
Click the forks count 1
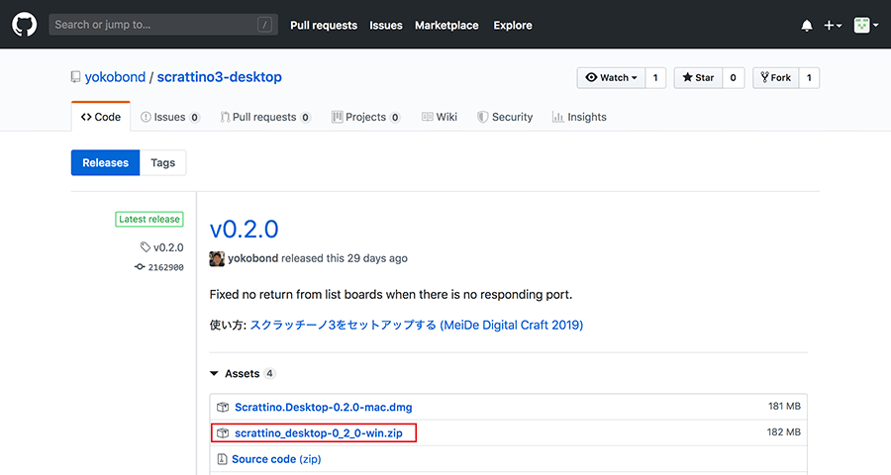click(x=809, y=78)
